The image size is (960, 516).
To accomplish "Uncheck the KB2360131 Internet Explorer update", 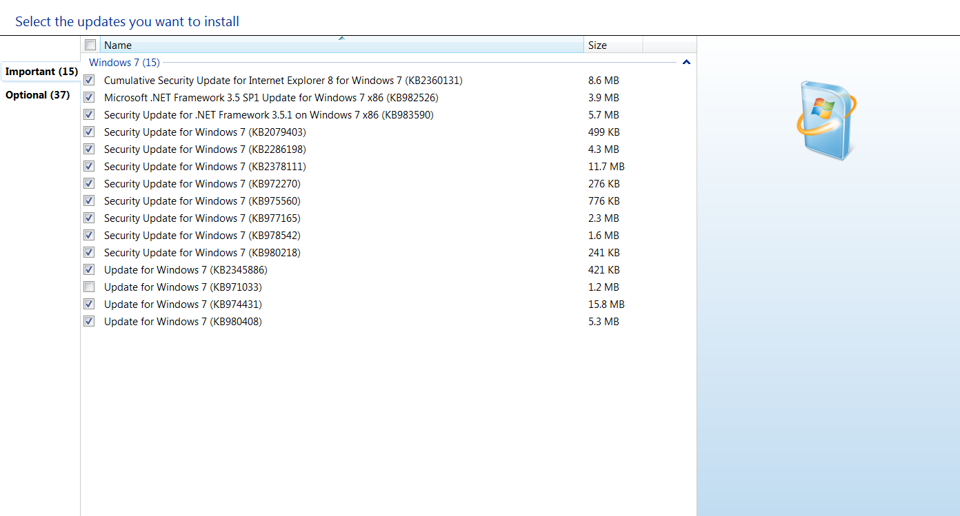I will point(89,80).
